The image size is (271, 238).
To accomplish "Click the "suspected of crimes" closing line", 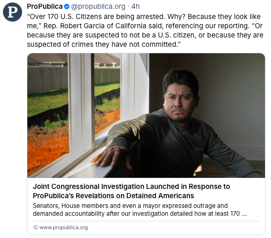I will click(x=104, y=44).
